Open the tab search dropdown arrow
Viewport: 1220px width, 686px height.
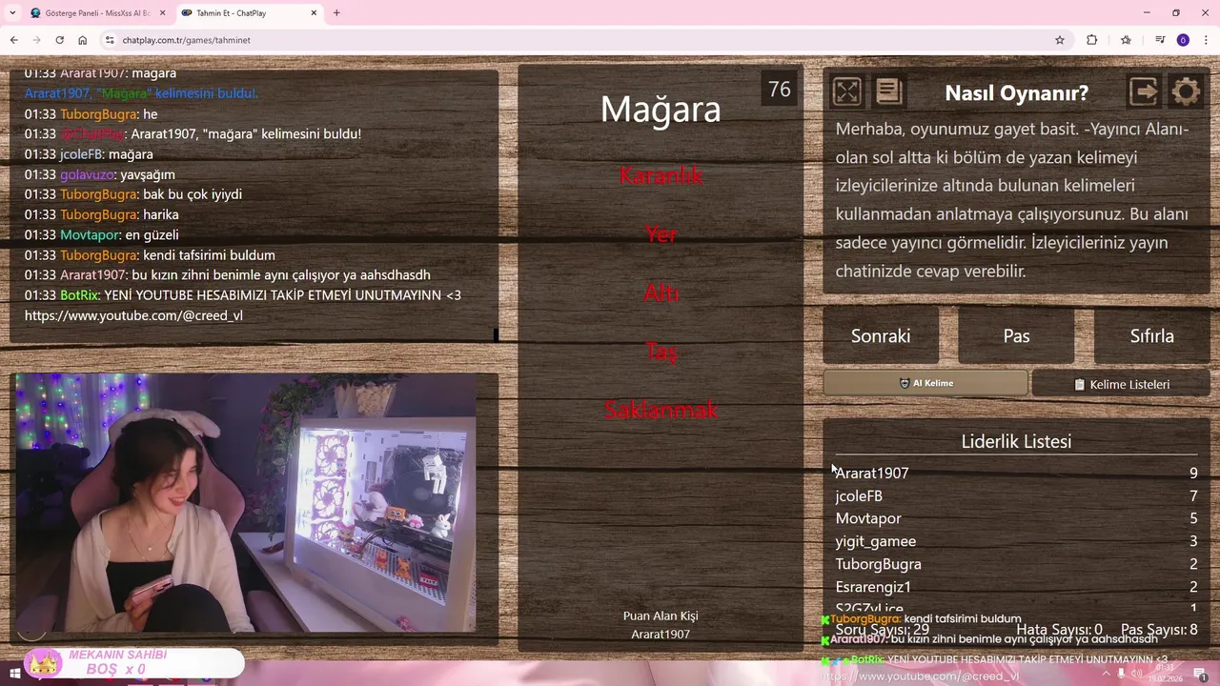click(12, 13)
